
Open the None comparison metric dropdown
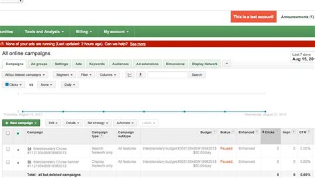46,84
